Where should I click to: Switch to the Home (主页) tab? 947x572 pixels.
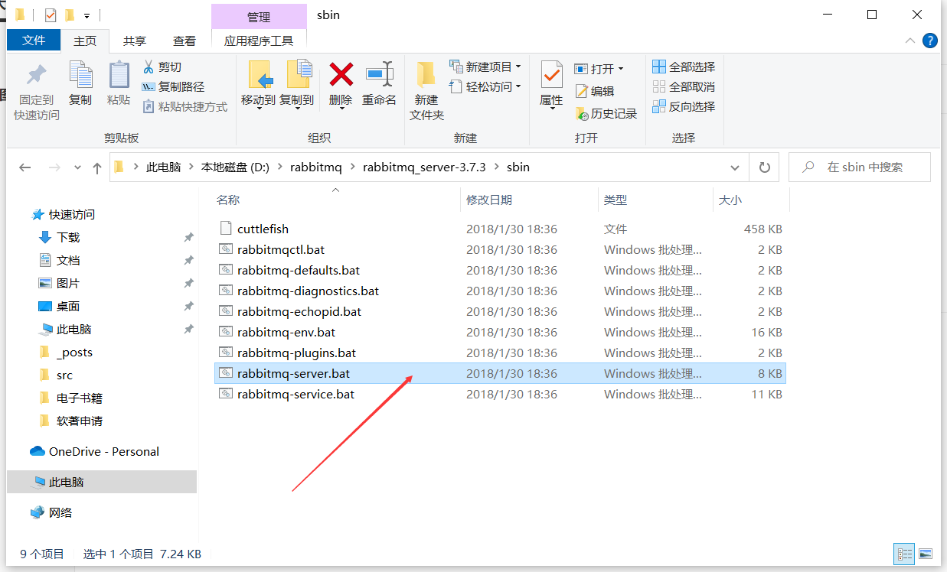(85, 41)
